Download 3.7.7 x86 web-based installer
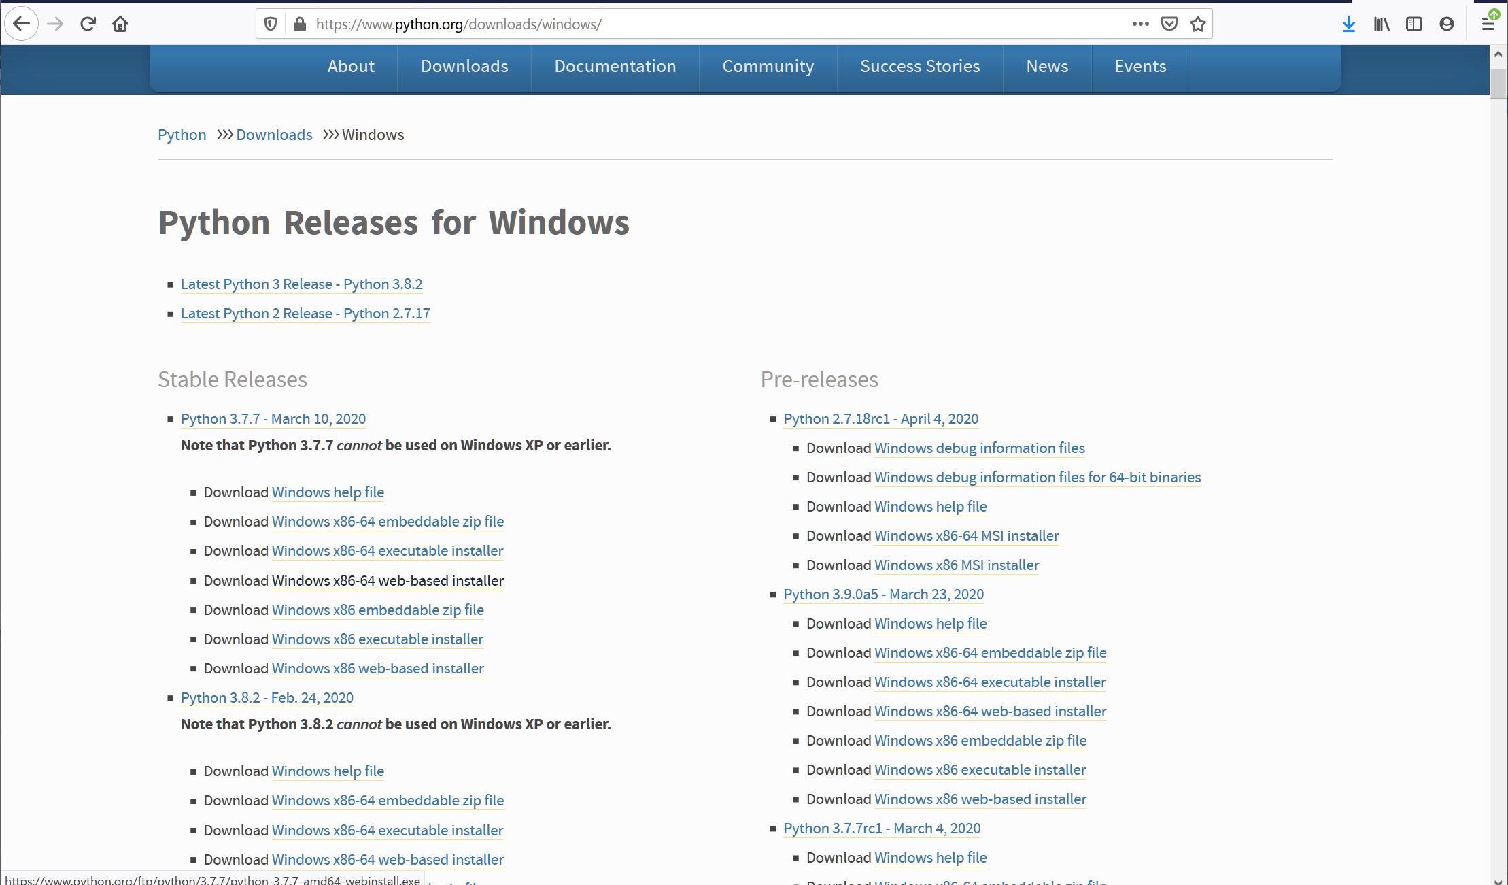 378,669
